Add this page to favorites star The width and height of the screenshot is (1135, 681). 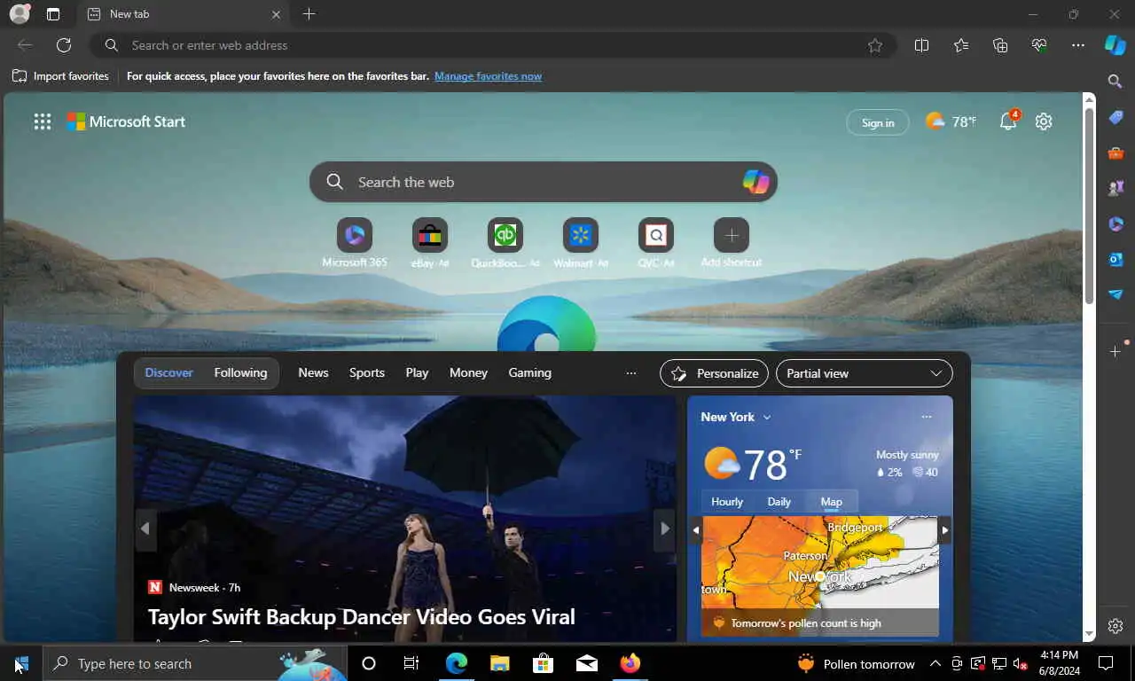tap(875, 45)
